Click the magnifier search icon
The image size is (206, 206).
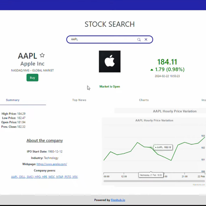coord(139,40)
